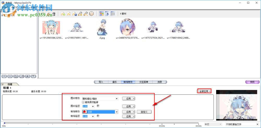The width and height of the screenshot is (261, 128).
Task: Switch to clock timing view icon
Action: 107,14
